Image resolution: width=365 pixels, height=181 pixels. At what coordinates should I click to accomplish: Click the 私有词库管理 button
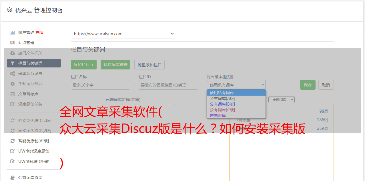[x=115, y=65]
